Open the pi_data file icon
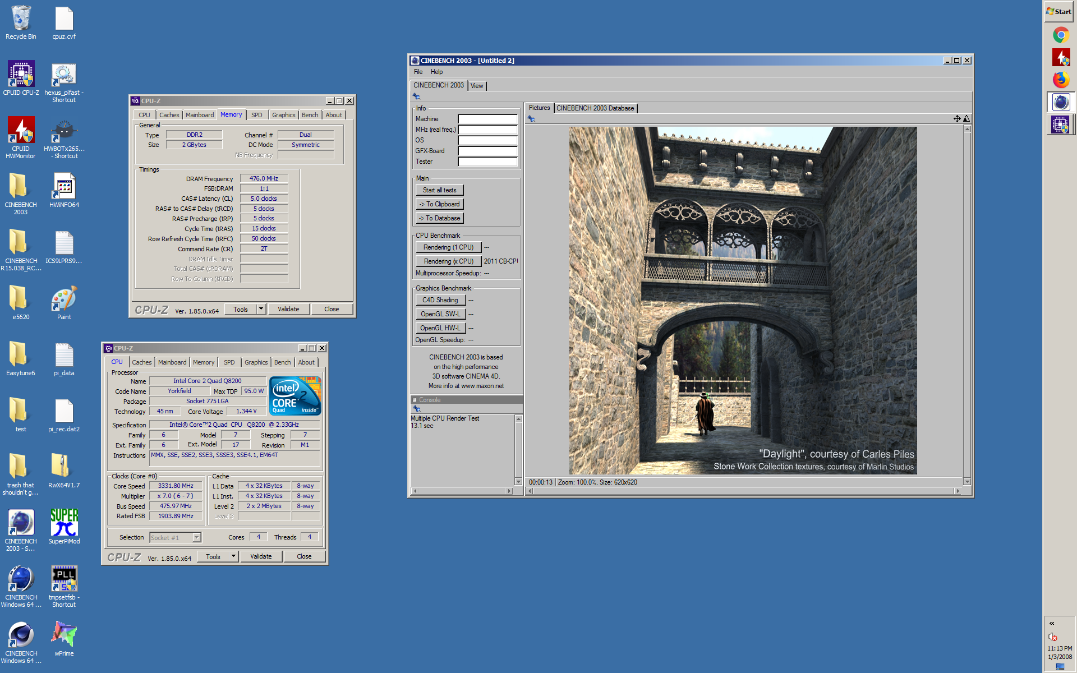The width and height of the screenshot is (1077, 673). tap(64, 359)
